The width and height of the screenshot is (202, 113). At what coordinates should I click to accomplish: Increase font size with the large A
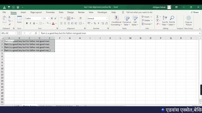[x=52, y=19]
